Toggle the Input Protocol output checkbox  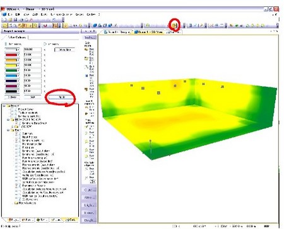click(16, 137)
